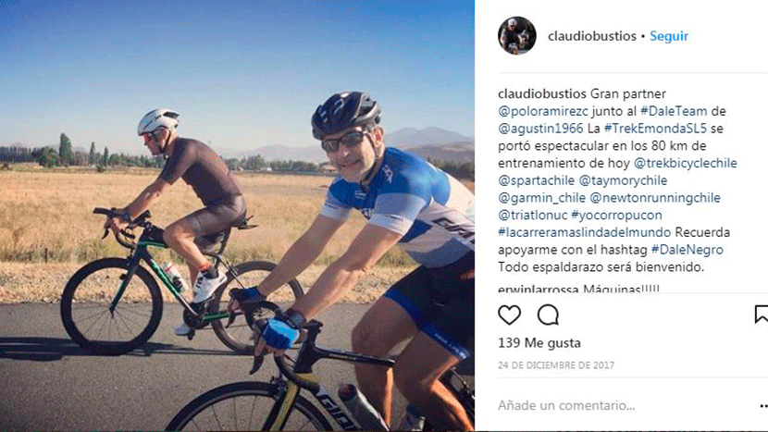Open the #DaleNegro hashtag
Viewport: 768px width, 432px height.
pyautogui.click(x=687, y=250)
